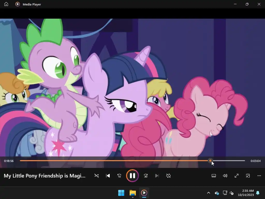The image size is (265, 199).
Task: Go to Media Player home
Action: [x=6, y=4]
